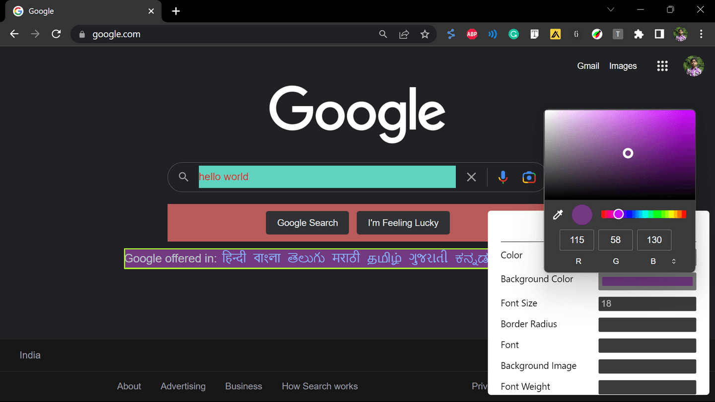715x402 pixels.
Task: Click the browser forward arrow
Action: click(35, 34)
